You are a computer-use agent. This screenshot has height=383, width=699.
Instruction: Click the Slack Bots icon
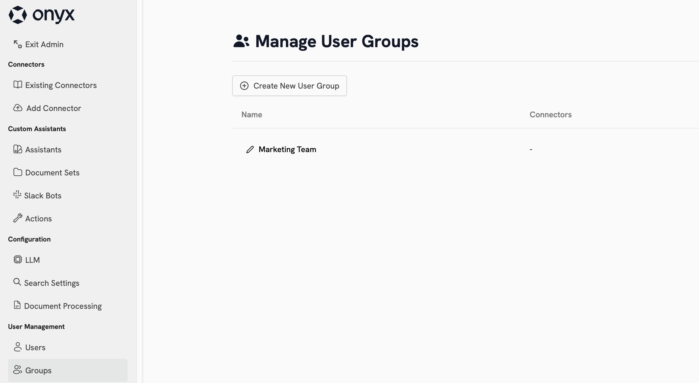[18, 195]
